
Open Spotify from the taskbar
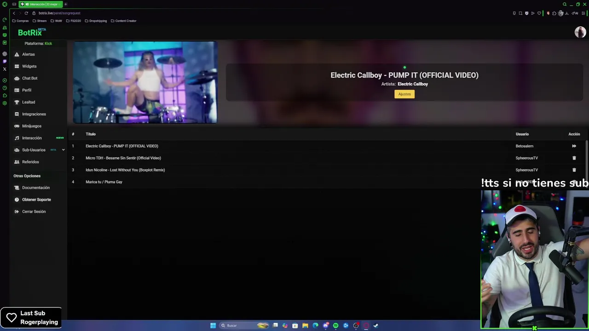point(335,325)
